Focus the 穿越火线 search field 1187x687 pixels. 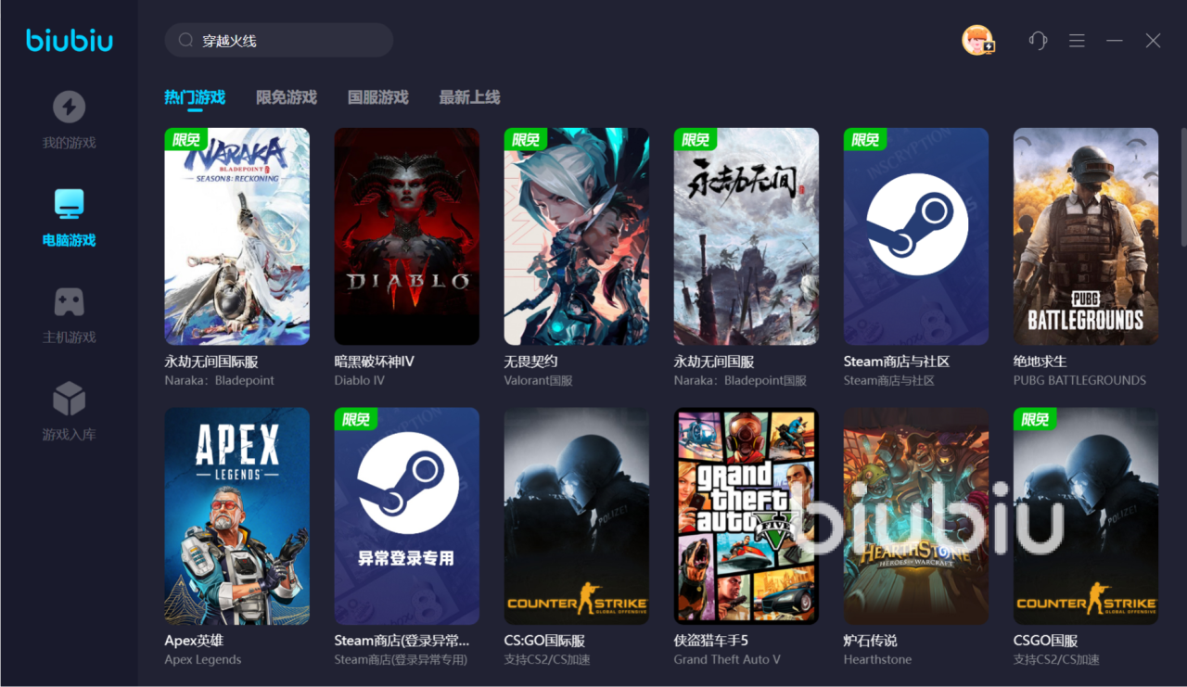pyautogui.click(x=287, y=41)
